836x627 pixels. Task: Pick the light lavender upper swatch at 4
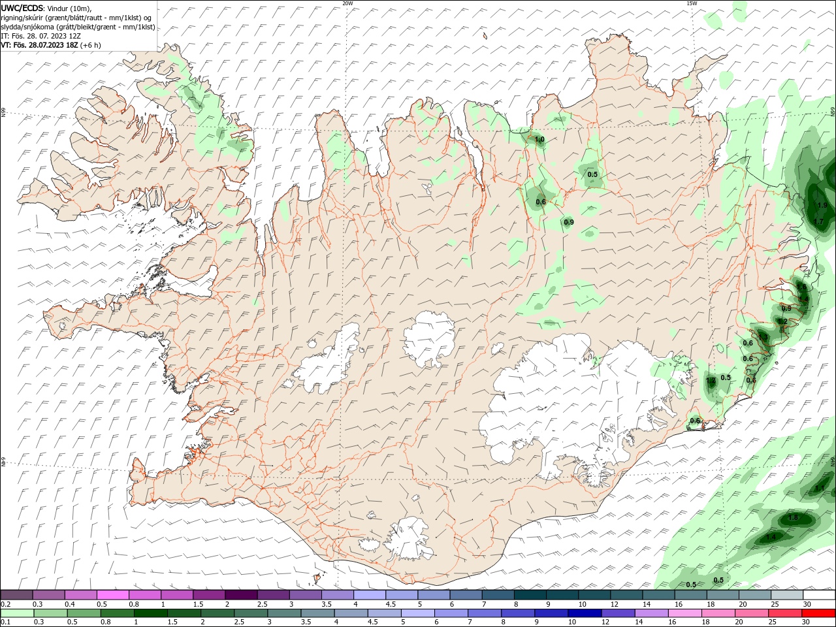tap(370, 595)
